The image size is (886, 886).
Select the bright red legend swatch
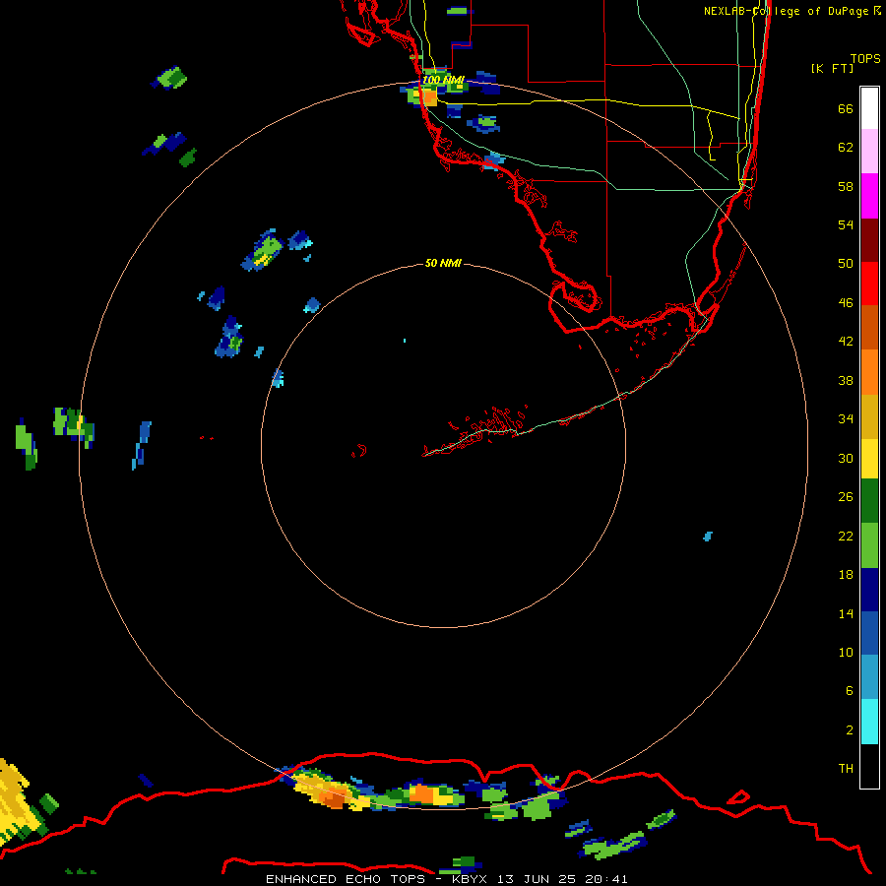pyautogui.click(x=869, y=284)
